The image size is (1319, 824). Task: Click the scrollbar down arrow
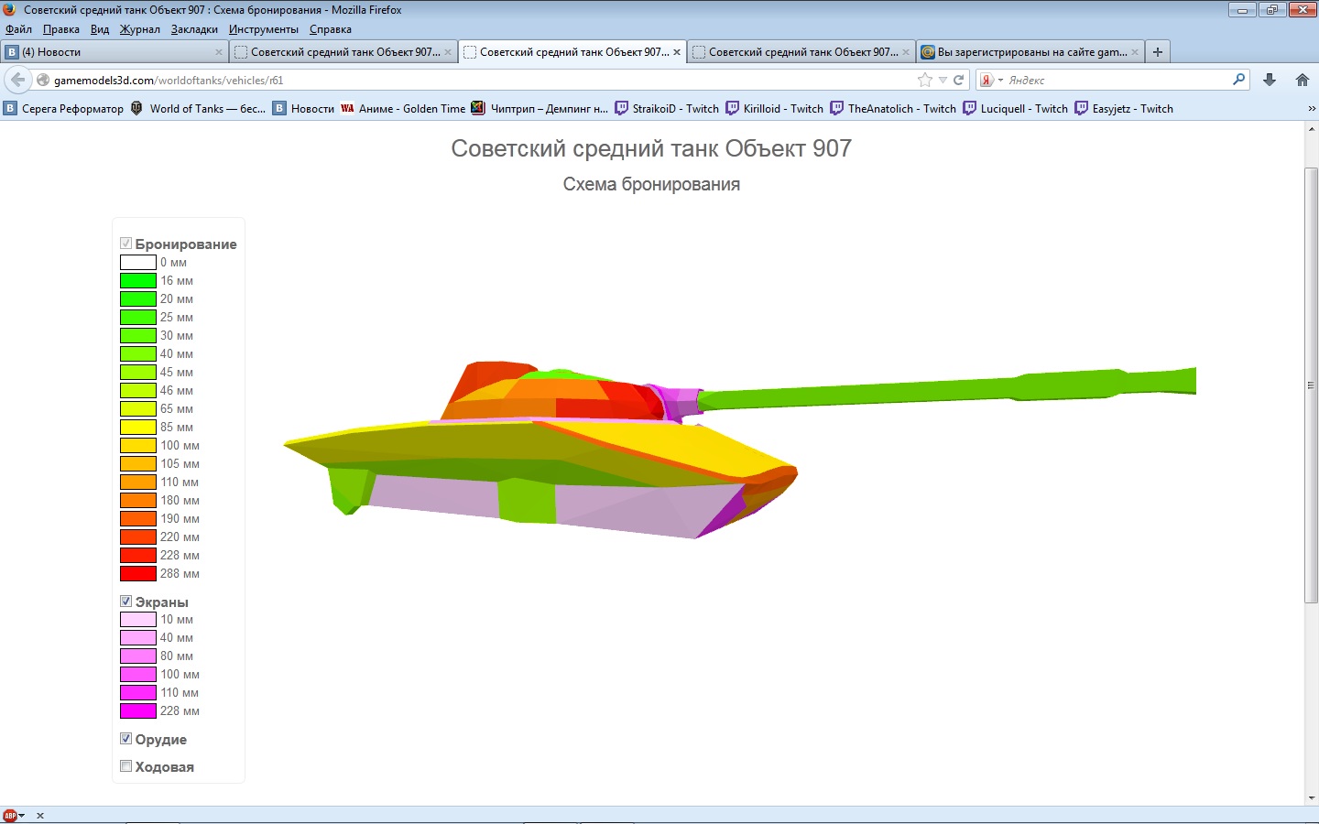(1312, 798)
